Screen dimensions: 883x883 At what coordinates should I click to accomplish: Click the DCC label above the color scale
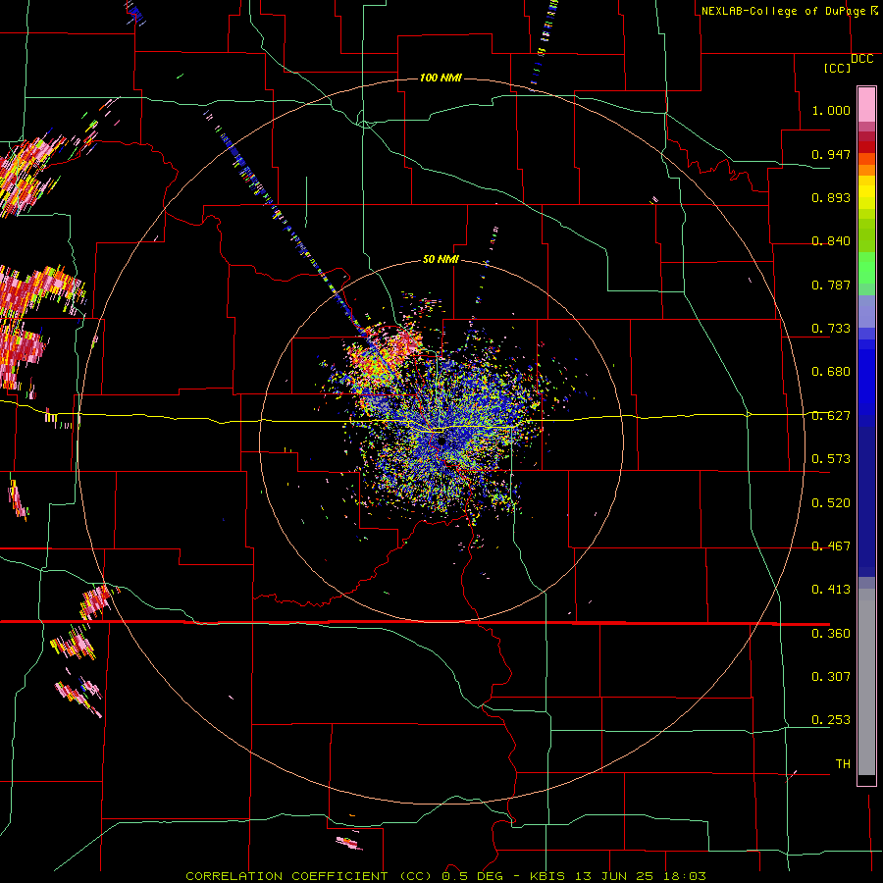point(862,59)
